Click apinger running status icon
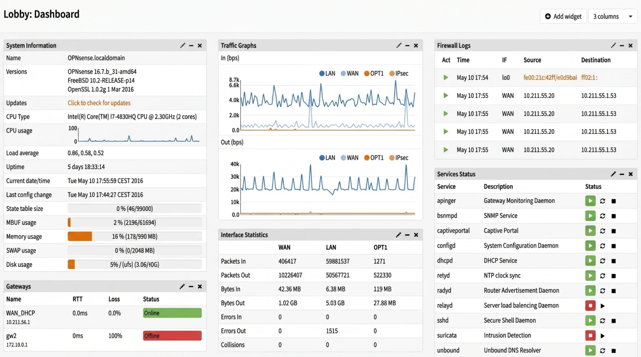 pos(591,201)
